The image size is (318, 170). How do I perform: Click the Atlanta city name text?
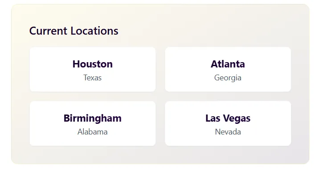click(x=228, y=64)
